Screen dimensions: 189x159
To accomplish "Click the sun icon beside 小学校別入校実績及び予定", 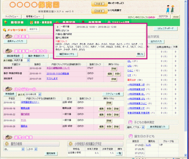I will pyautogui.click(x=70, y=144).
